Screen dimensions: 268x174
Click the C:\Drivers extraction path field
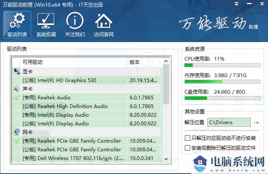(x=229, y=122)
